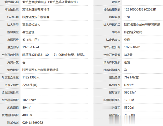Screen dimensions: 163x126
Task: Click the 隶属层级 label
Action: pos(13,40)
